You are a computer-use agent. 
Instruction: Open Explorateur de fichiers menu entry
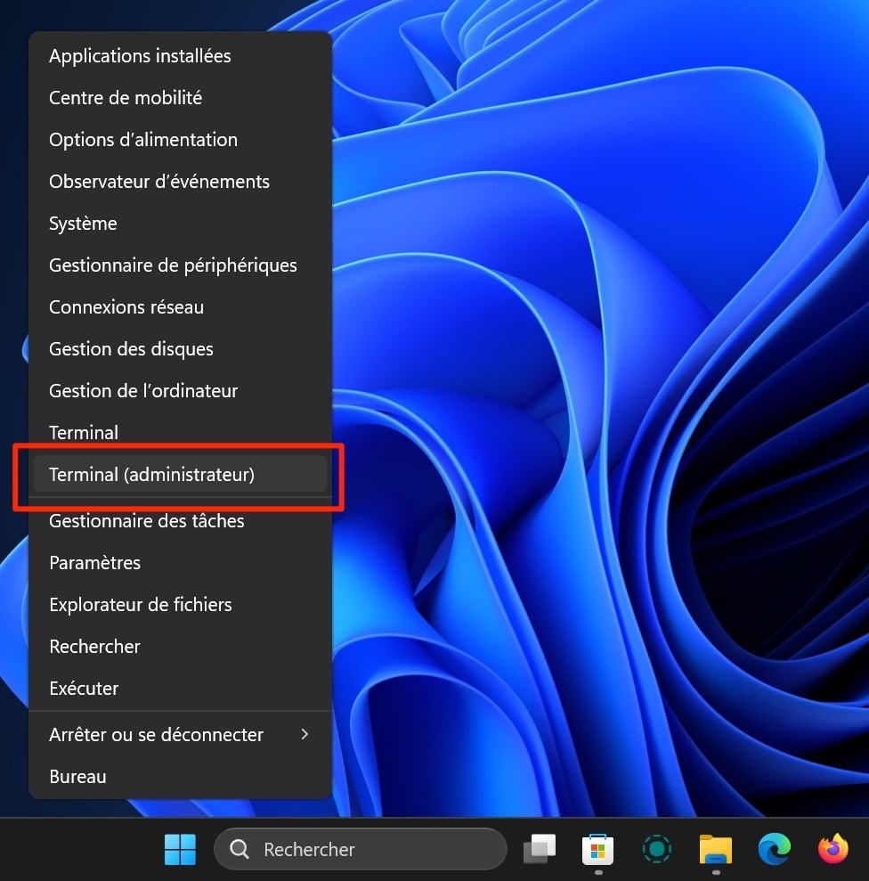pyautogui.click(x=180, y=605)
